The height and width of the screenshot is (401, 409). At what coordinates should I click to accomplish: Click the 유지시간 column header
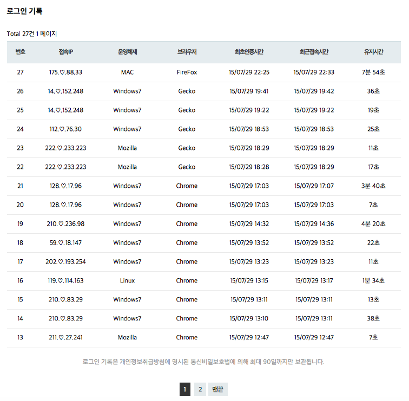coord(373,52)
